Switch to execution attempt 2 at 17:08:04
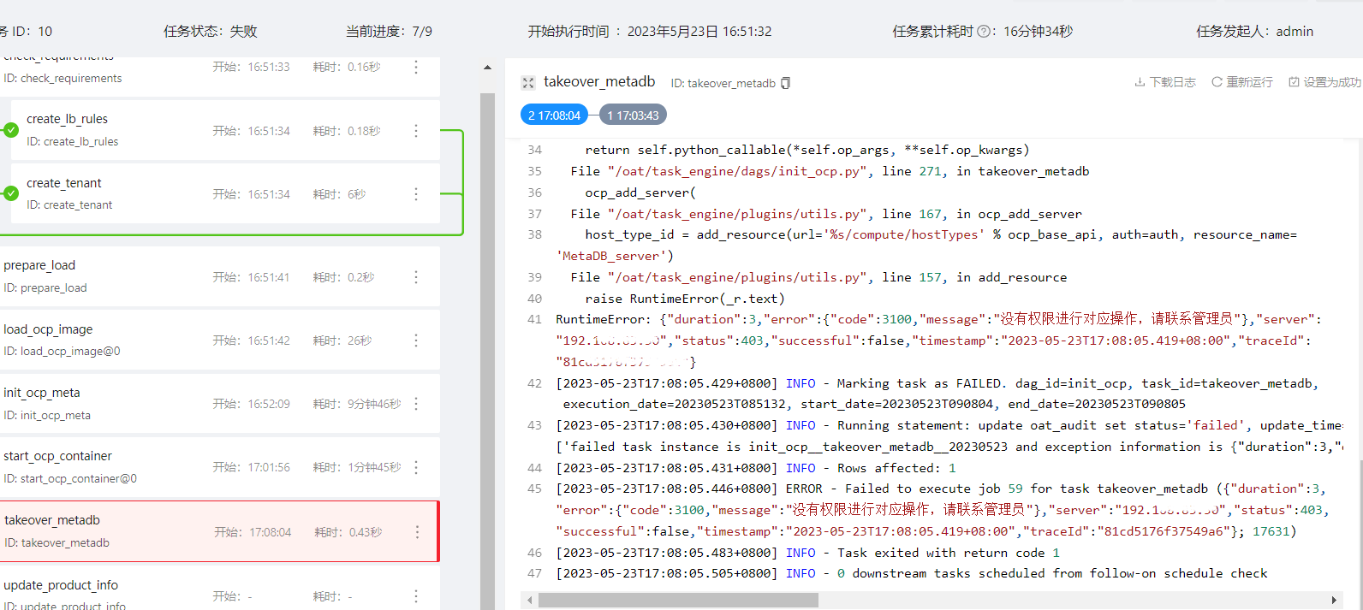The width and height of the screenshot is (1363, 610). pyautogui.click(x=554, y=115)
